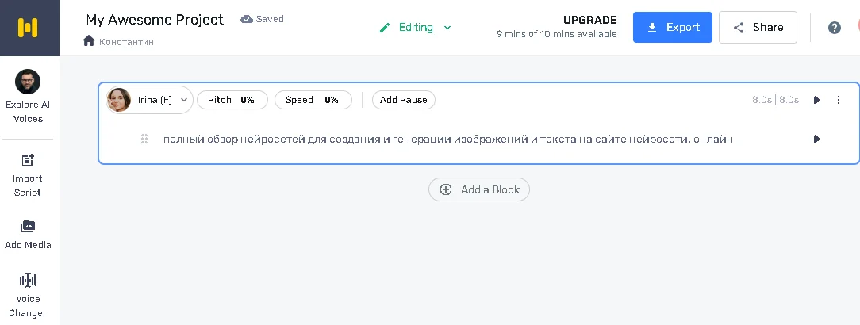Click the help question mark icon
This screenshot has width=860, height=325.
(834, 28)
